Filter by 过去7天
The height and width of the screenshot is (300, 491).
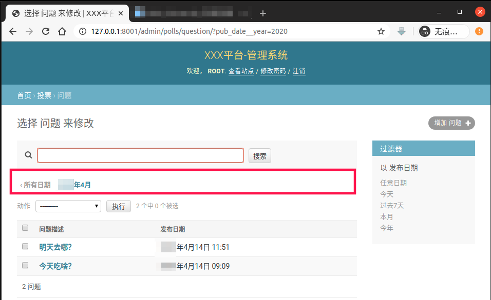(x=392, y=206)
